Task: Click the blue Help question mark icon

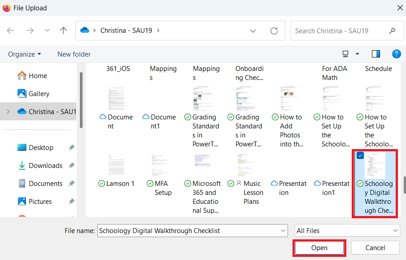Action: [396, 54]
